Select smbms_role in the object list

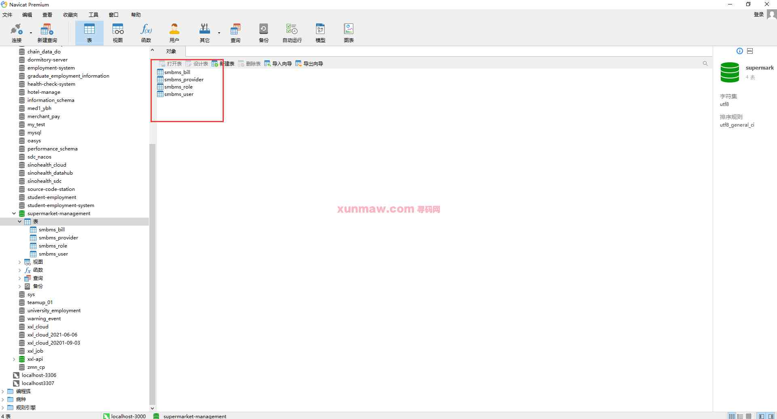click(175, 87)
